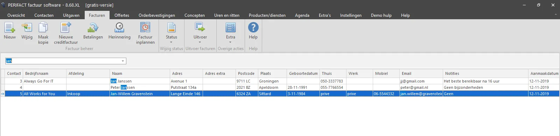
Task: Sort by the Geboortedatum column header
Action: pyautogui.click(x=303, y=73)
